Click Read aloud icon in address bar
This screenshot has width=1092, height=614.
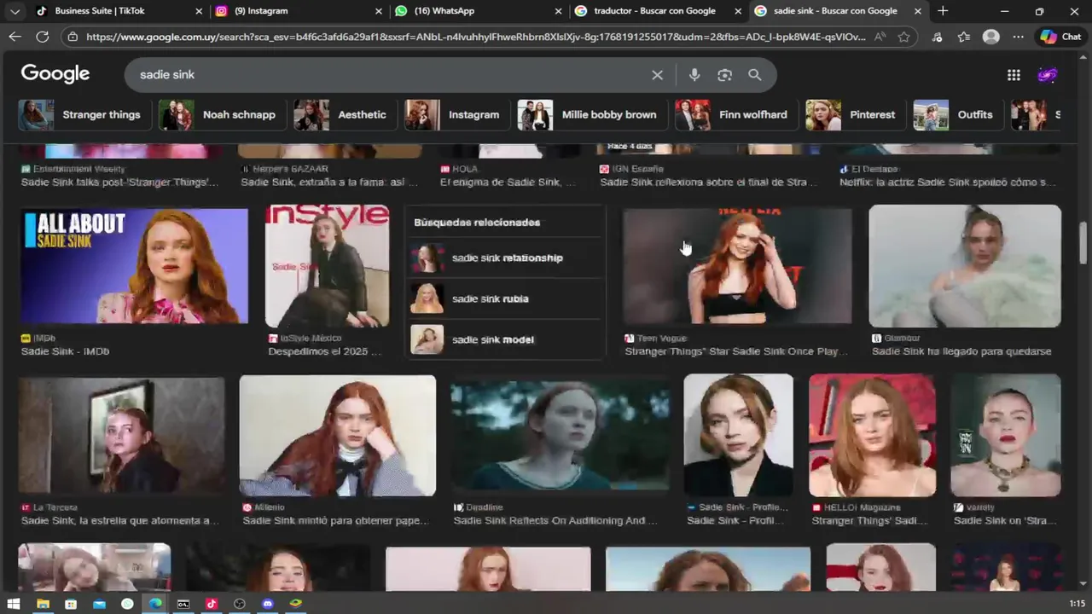pos(880,37)
